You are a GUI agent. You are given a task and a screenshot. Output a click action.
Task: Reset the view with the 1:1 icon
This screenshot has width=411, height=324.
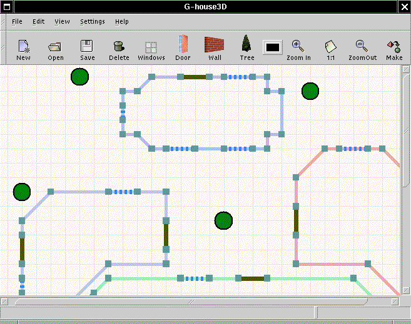[x=330, y=47]
